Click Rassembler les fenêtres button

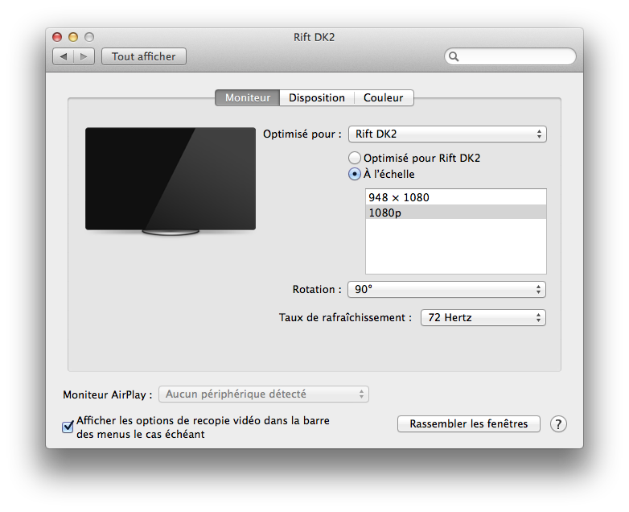[x=469, y=424]
